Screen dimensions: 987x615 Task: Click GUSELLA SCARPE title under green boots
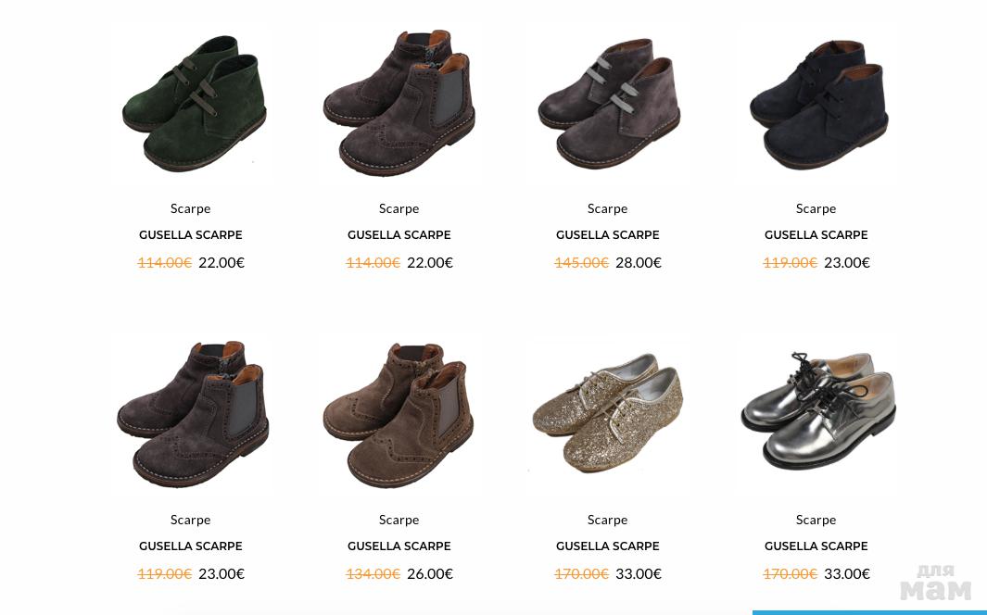191,234
